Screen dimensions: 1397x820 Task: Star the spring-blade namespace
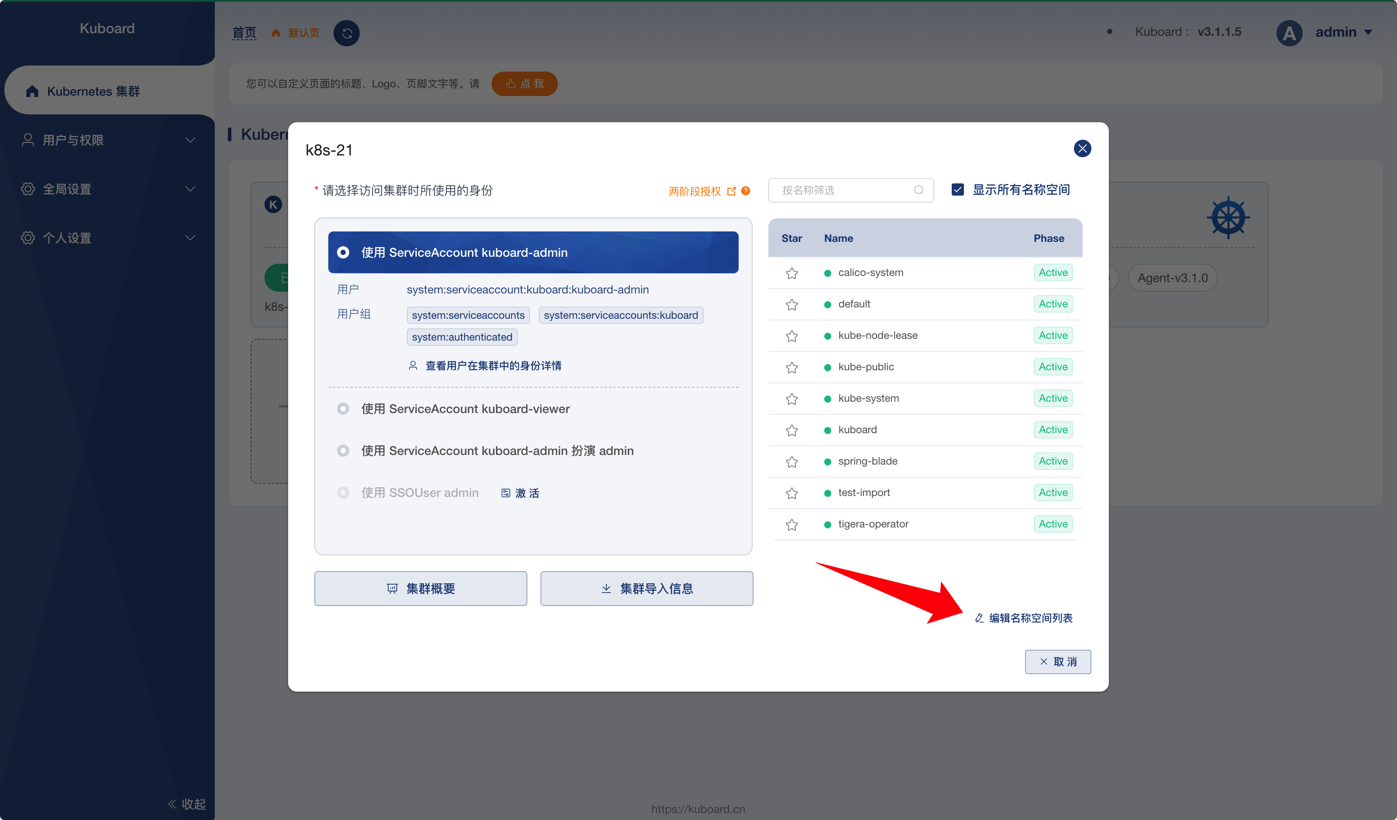pyautogui.click(x=791, y=461)
